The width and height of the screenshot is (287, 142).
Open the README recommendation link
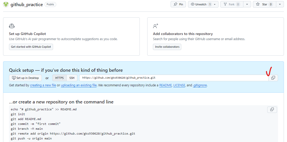click(x=165, y=85)
